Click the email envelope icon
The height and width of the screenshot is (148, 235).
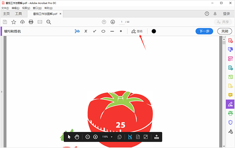click(40, 22)
